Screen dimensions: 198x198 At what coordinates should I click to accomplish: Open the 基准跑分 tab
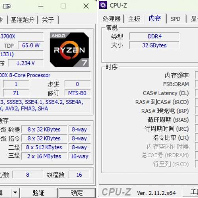click(x=23, y=20)
